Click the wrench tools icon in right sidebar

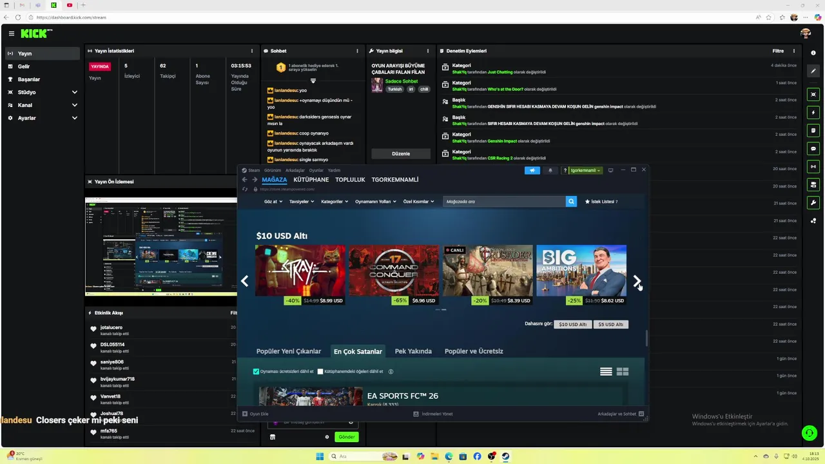(x=813, y=202)
